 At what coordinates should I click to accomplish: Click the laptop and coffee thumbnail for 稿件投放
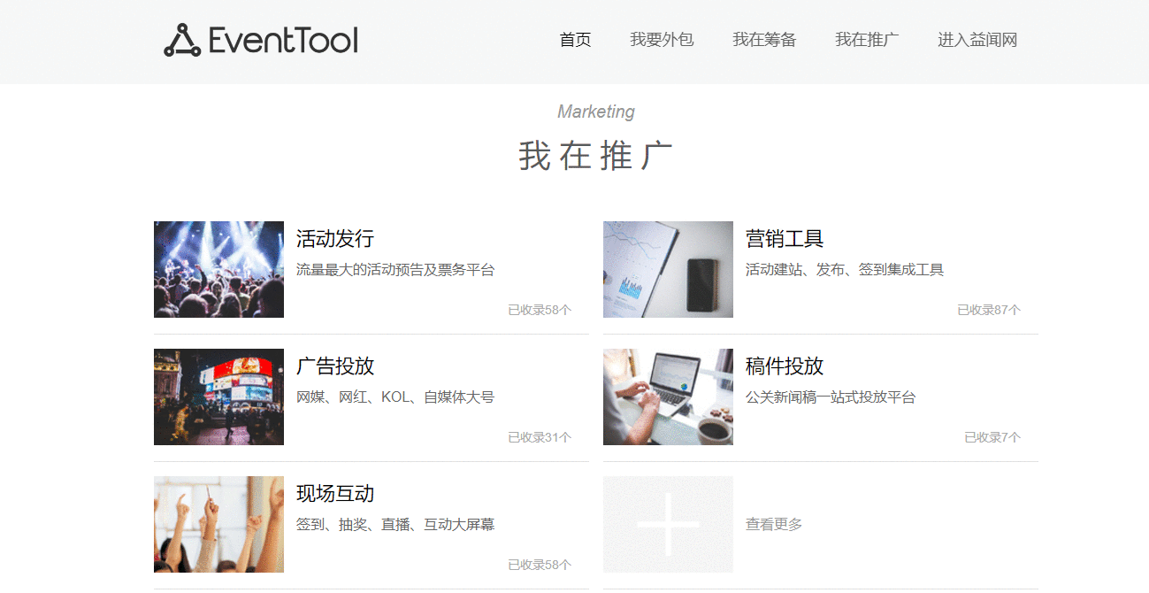coord(668,397)
